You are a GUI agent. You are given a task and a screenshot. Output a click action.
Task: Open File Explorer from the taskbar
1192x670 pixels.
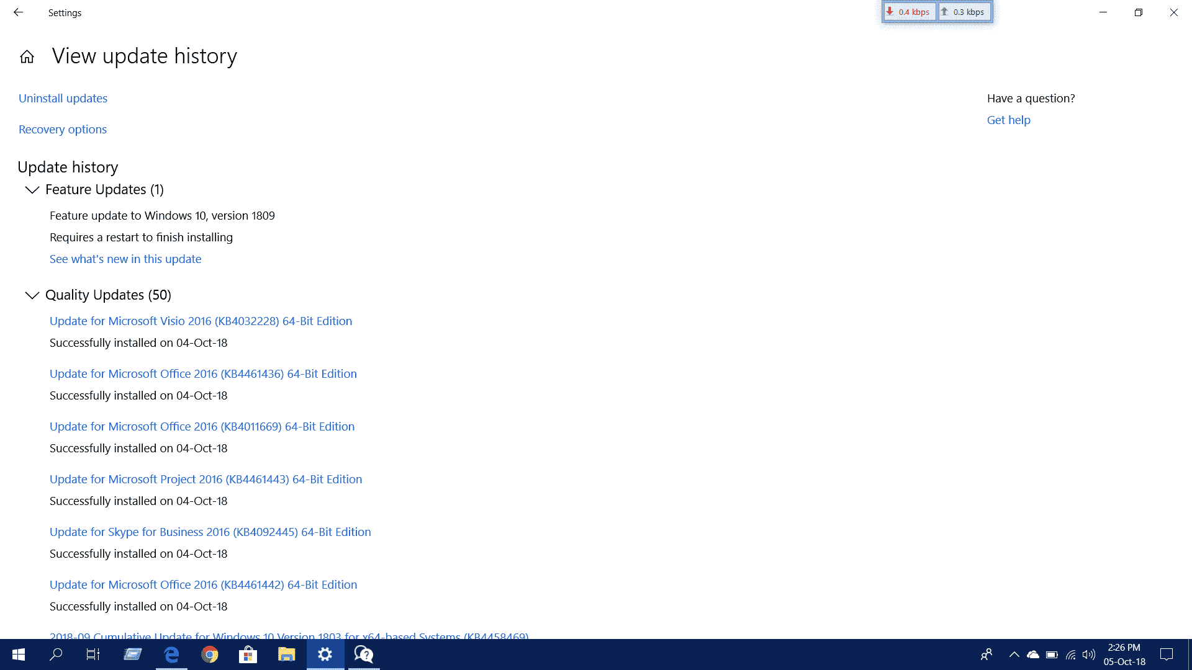(x=287, y=654)
